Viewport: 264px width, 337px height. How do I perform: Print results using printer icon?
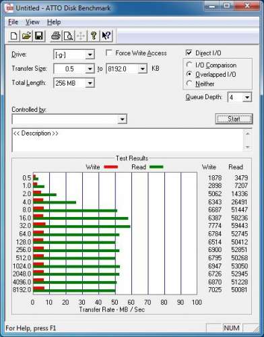(x=55, y=36)
